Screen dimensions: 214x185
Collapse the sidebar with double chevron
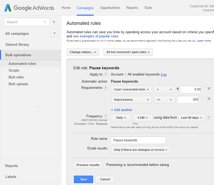click(x=54, y=22)
